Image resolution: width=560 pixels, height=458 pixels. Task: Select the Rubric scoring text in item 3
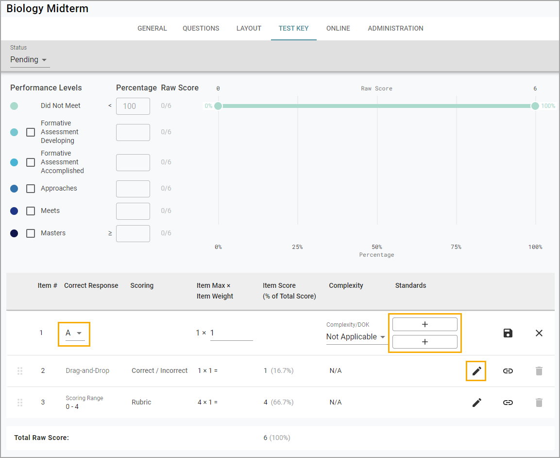pyautogui.click(x=141, y=402)
